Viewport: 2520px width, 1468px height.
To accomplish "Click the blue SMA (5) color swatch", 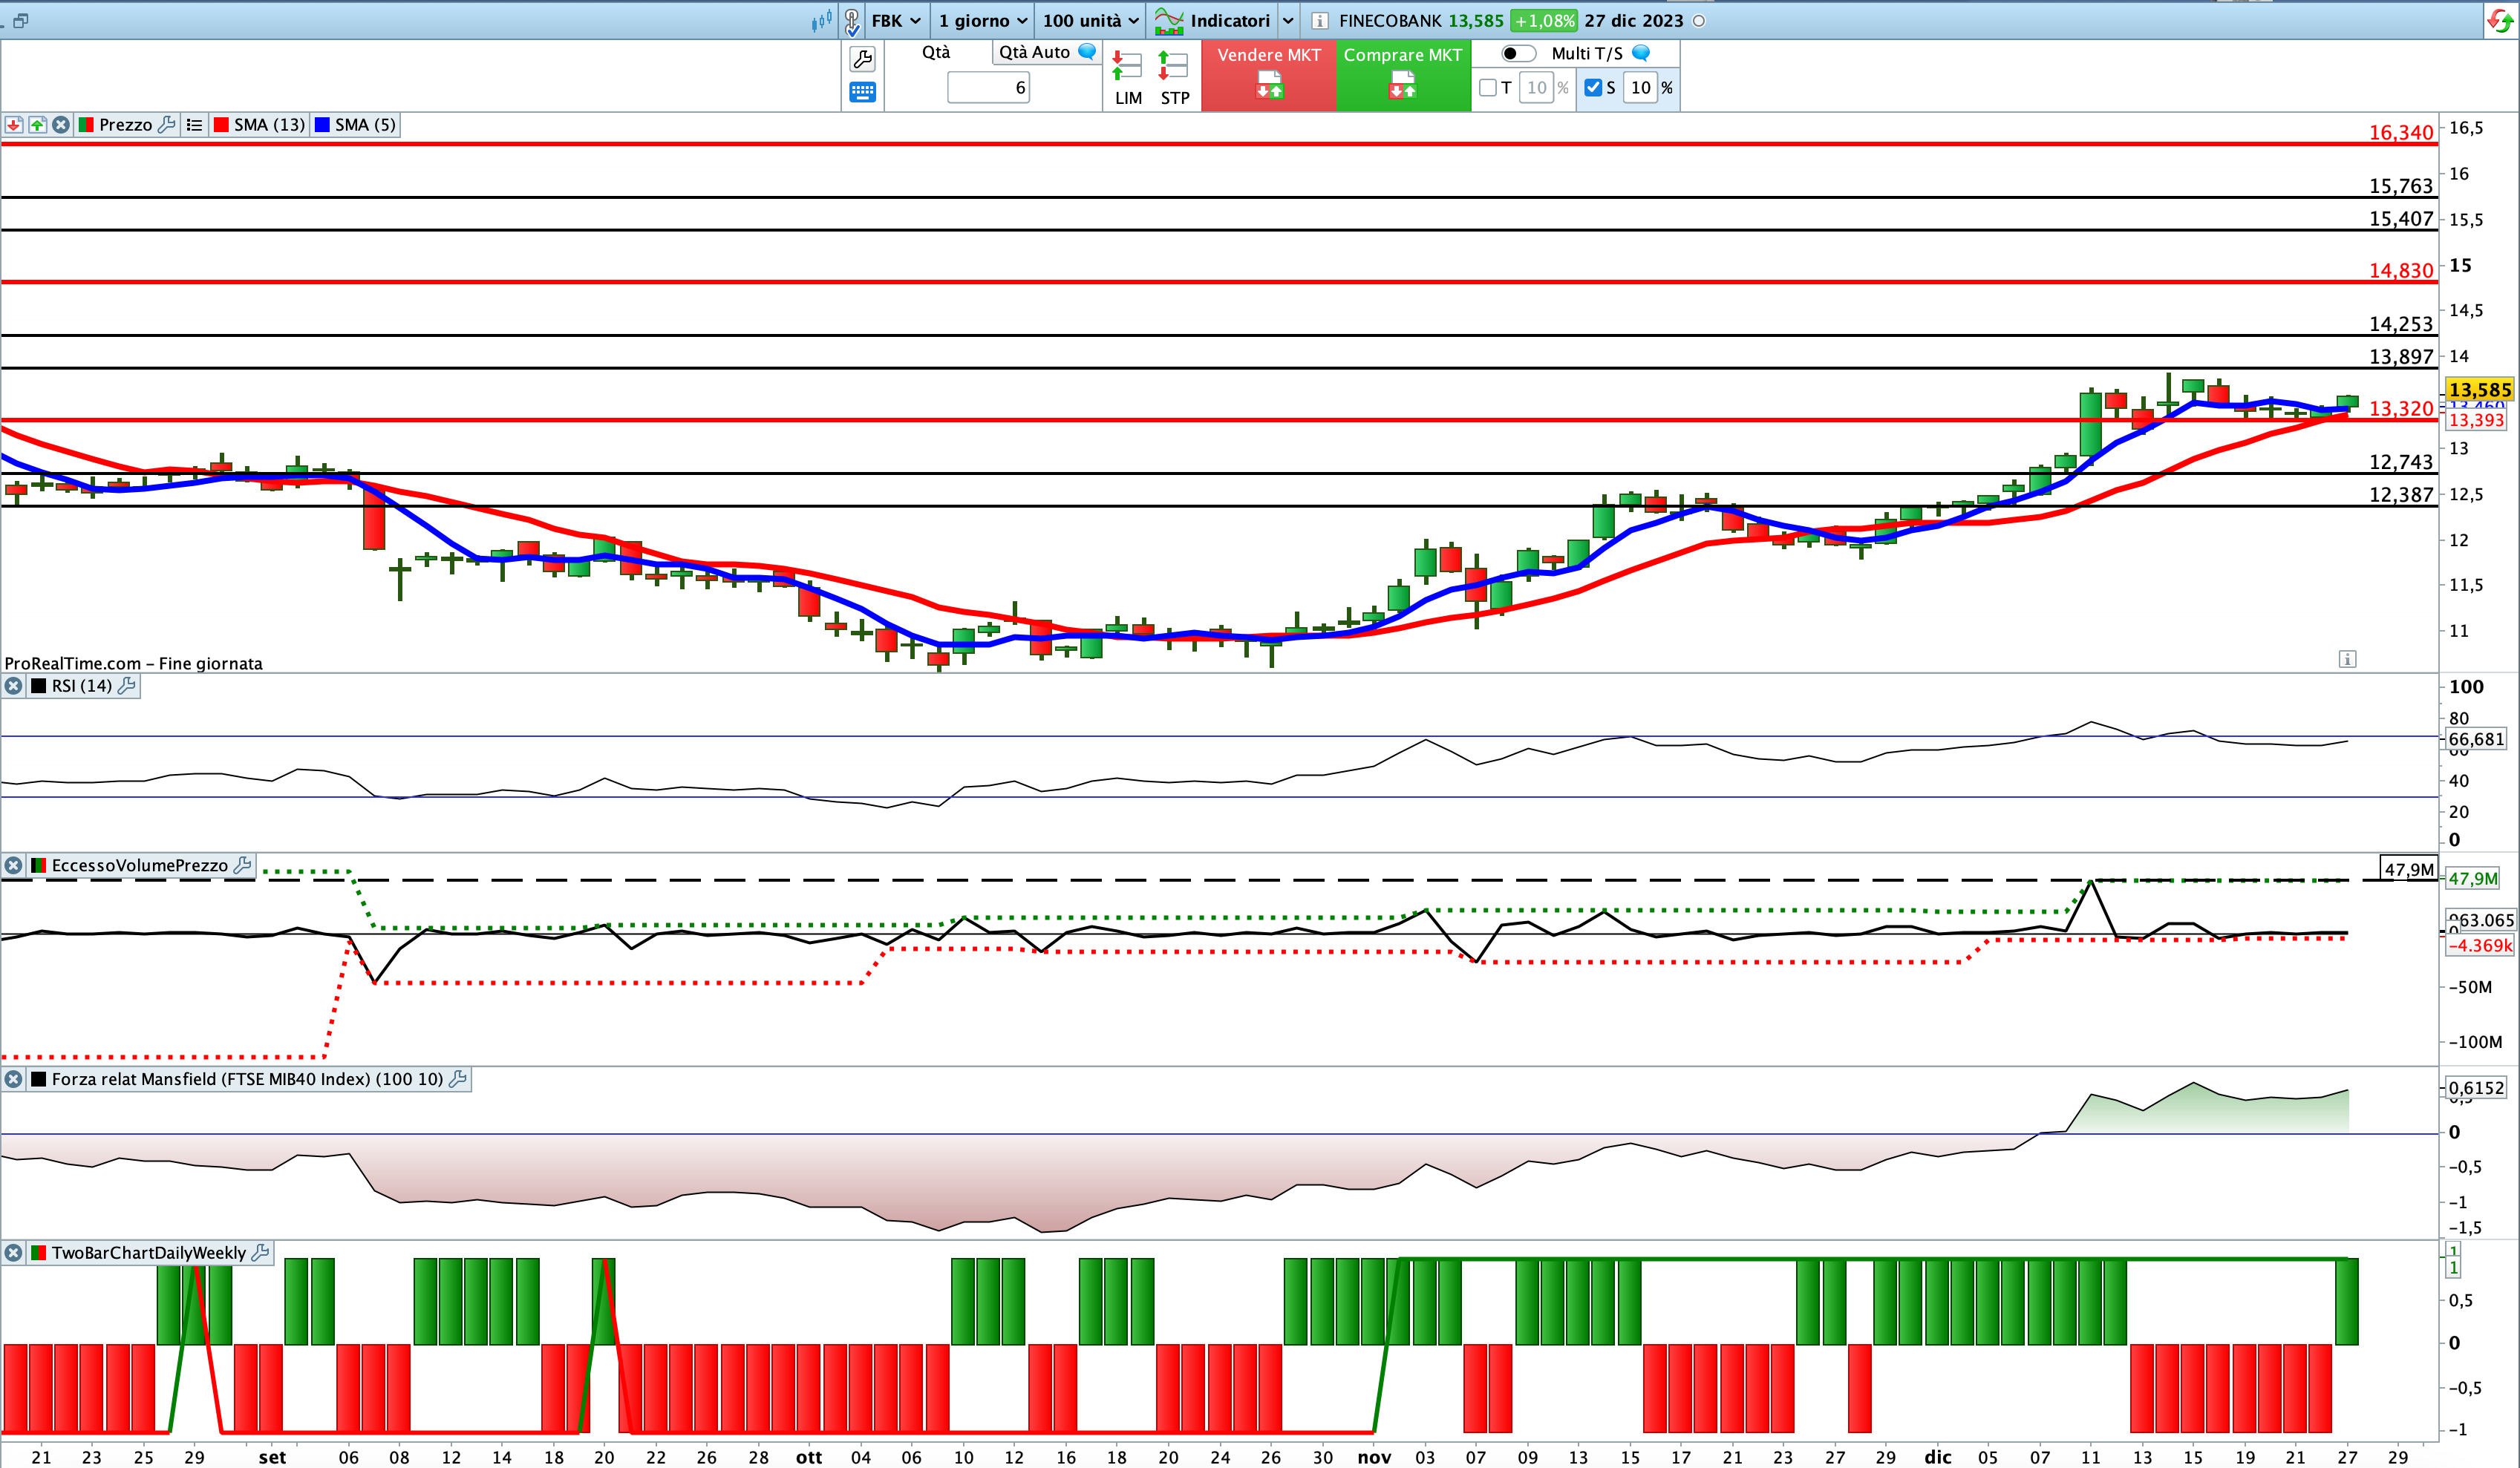I will (322, 125).
